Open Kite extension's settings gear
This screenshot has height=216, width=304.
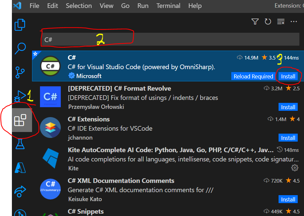click(x=295, y=168)
